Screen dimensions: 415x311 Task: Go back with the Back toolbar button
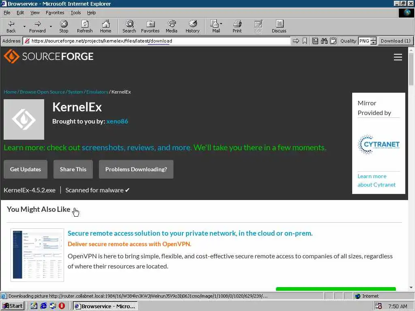coord(11,26)
